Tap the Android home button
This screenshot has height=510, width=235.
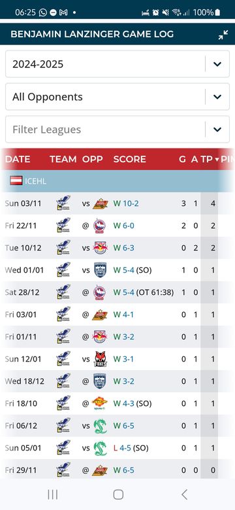[118, 494]
